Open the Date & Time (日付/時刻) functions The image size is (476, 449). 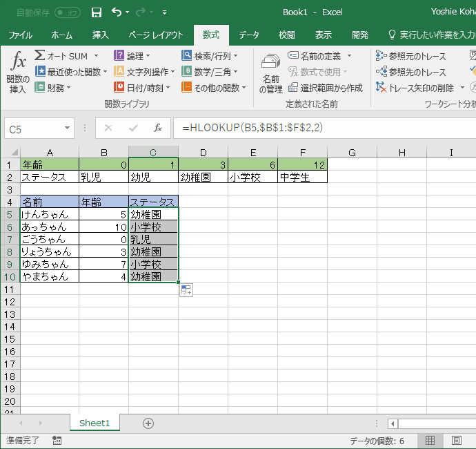click(141, 88)
